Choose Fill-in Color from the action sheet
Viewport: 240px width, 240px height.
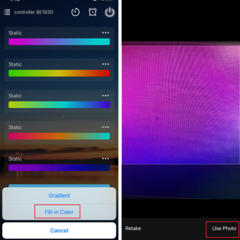59,212
